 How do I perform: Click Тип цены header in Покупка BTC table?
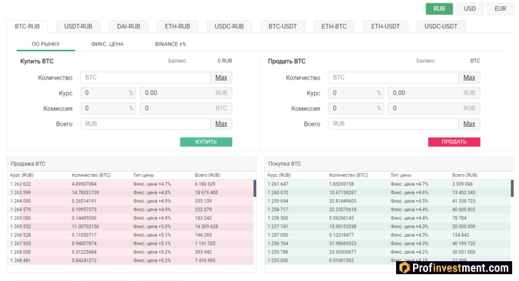click(x=401, y=175)
